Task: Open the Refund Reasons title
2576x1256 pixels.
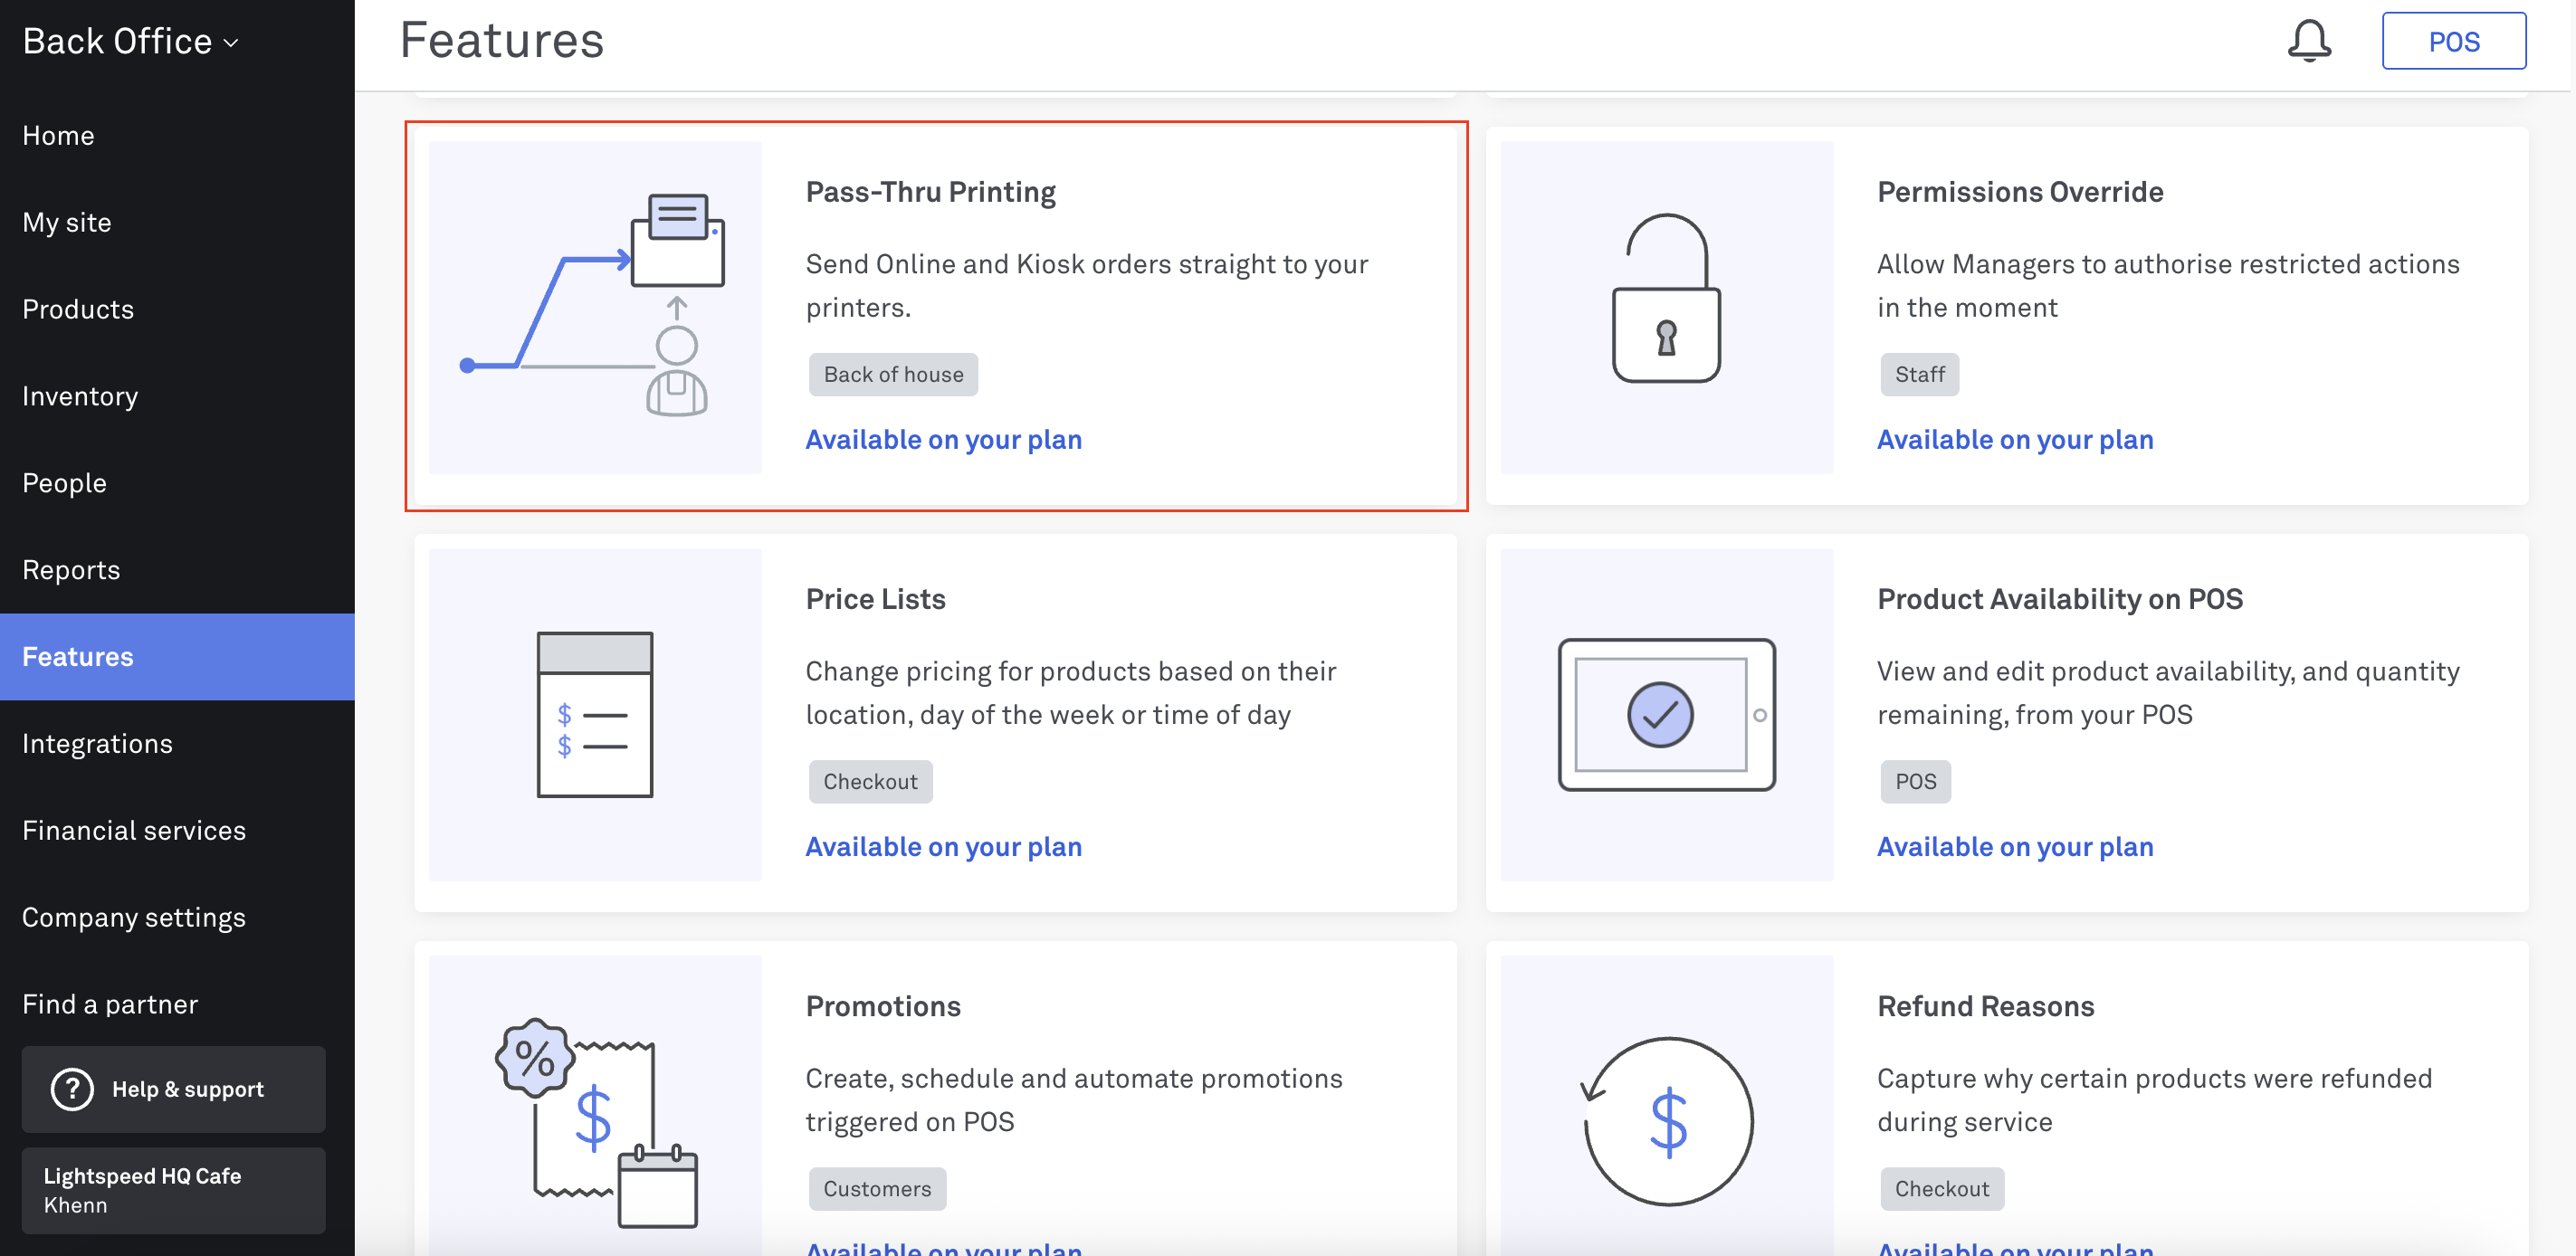Action: coord(1985,1006)
